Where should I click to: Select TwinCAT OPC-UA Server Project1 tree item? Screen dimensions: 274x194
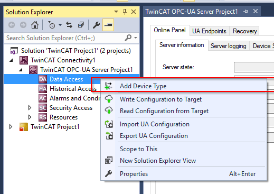coord(86,70)
